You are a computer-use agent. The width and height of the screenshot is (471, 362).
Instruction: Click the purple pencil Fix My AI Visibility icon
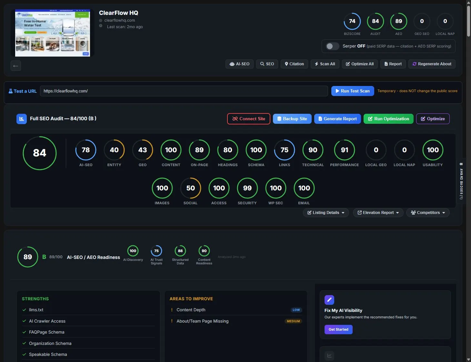329,300
